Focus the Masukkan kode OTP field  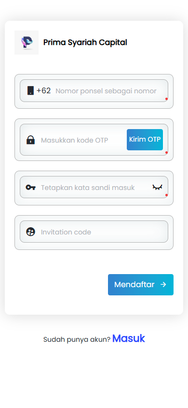[83, 140]
